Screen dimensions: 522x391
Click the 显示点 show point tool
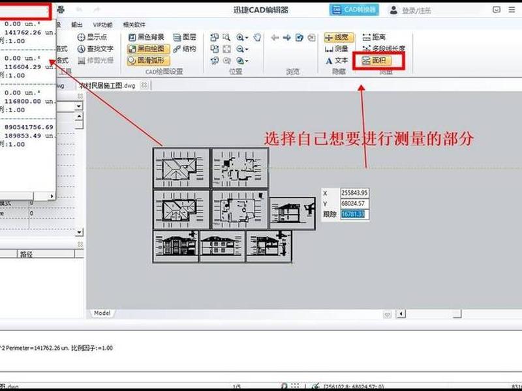point(92,37)
